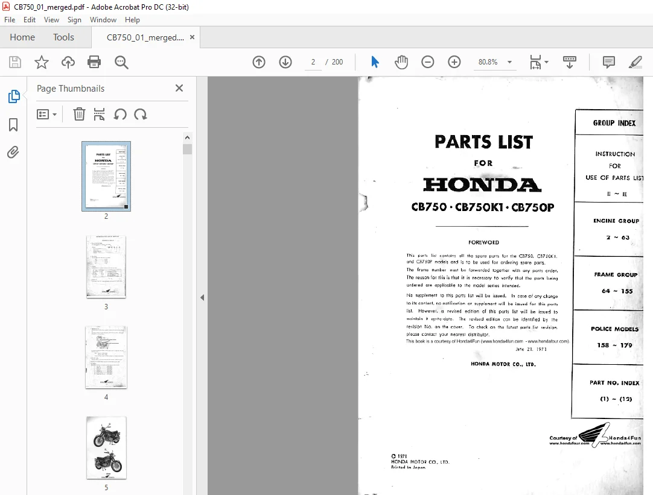Screen dimensions: 653x495
Task: Click the thumbnails scrollbar handle
Action: click(x=188, y=149)
